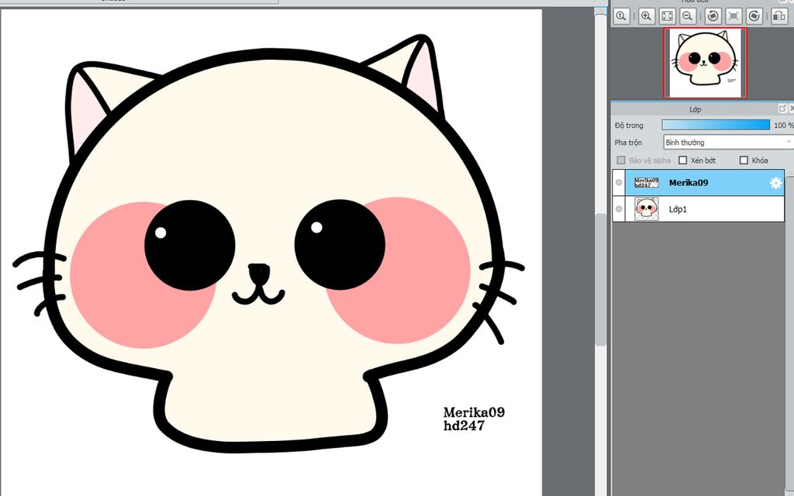Viewport: 794px width, 496px height.
Task: Reset canvas rotation in navigator
Action: tap(734, 16)
